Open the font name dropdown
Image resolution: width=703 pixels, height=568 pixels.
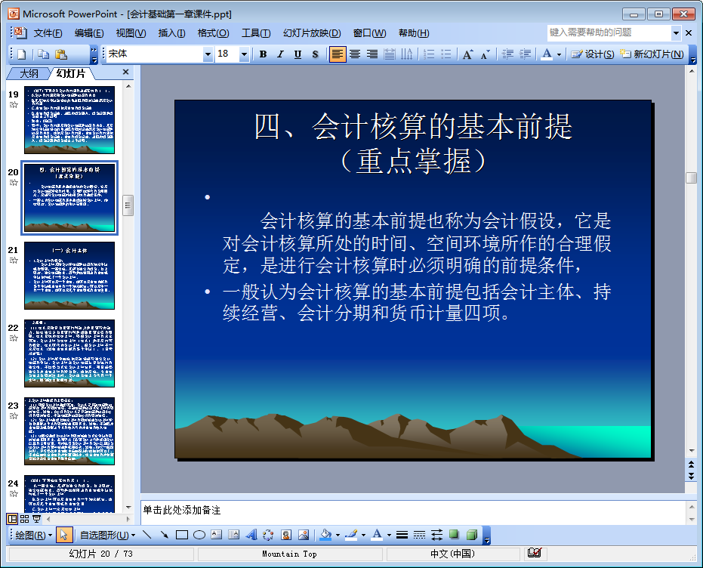pyautogui.click(x=208, y=54)
